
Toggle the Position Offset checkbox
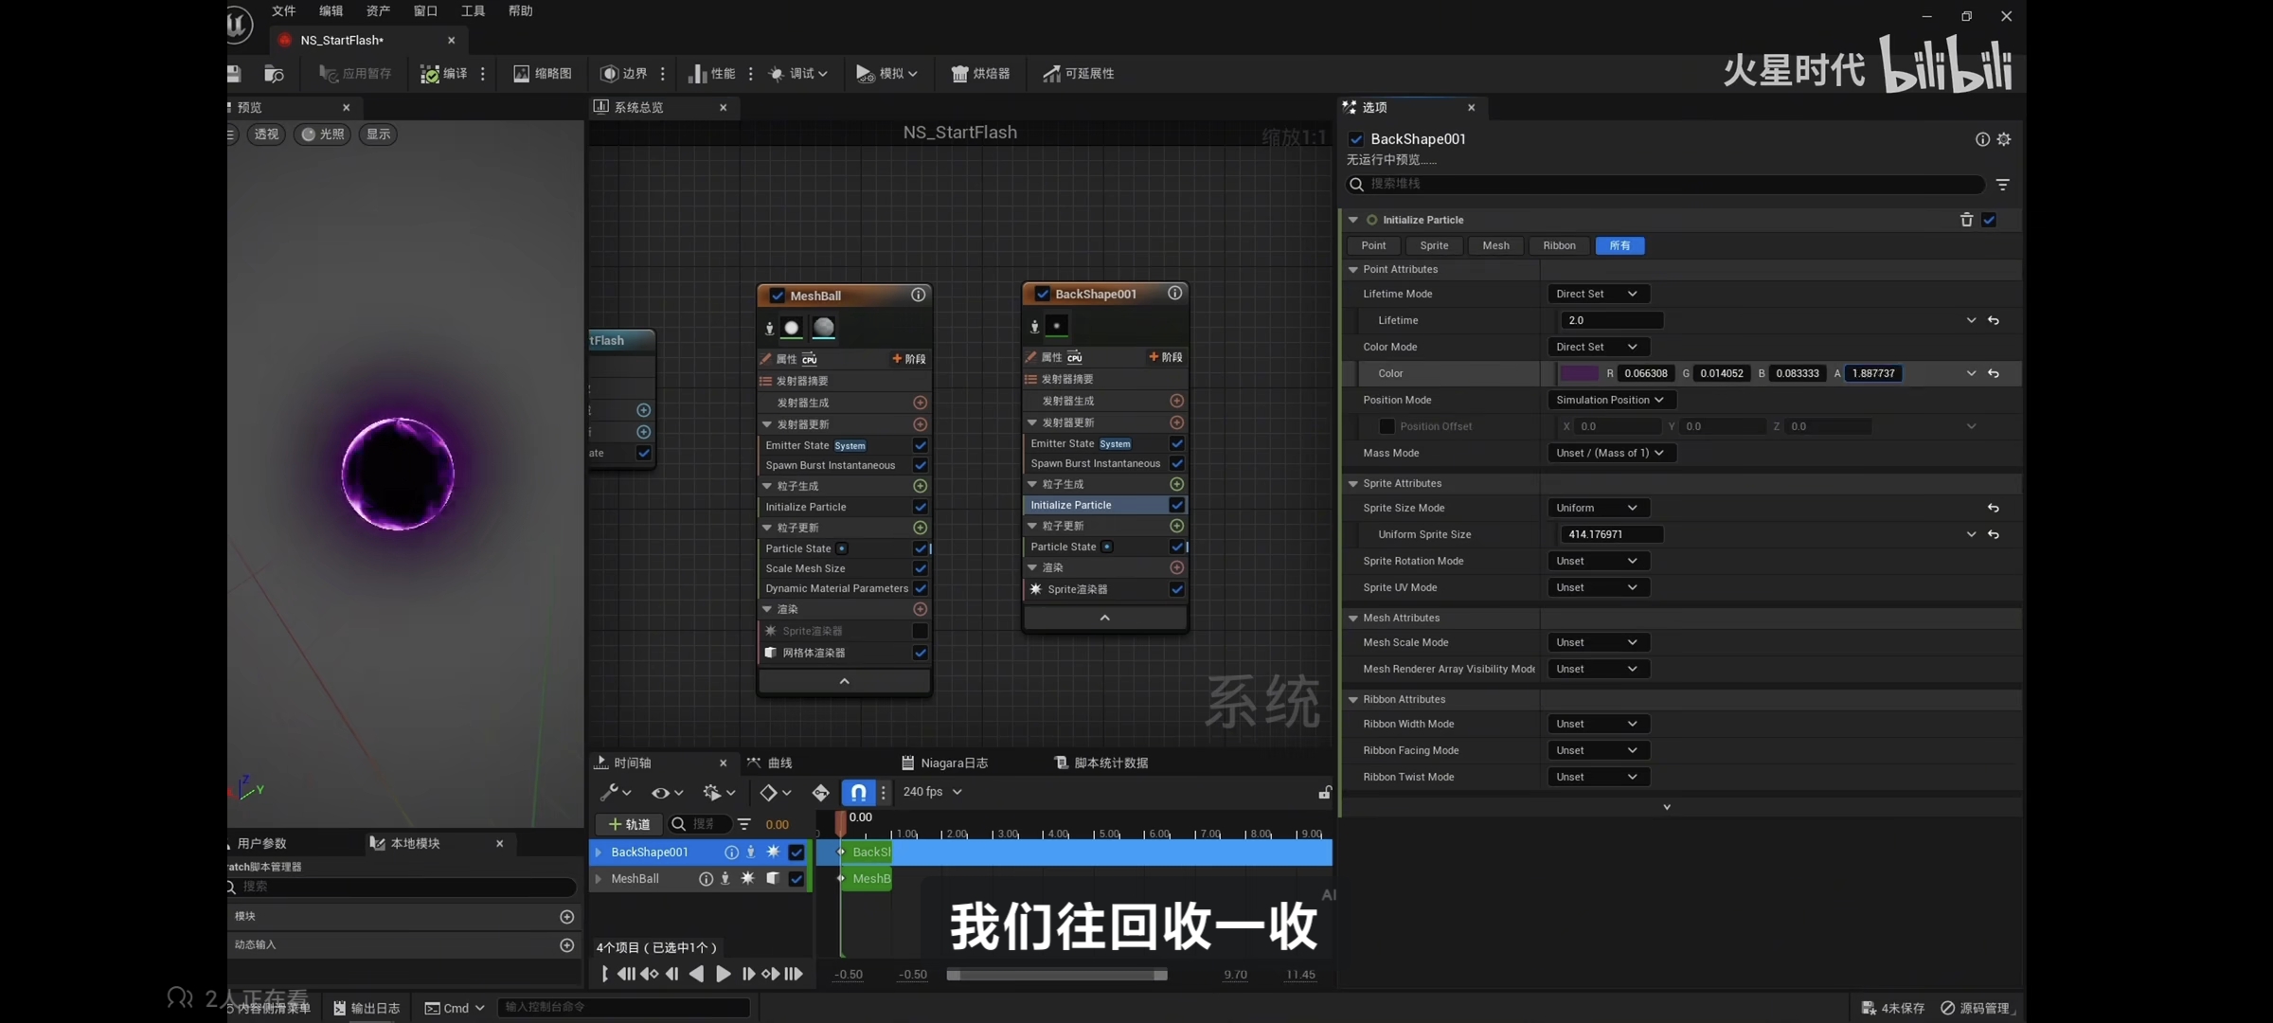1387,426
